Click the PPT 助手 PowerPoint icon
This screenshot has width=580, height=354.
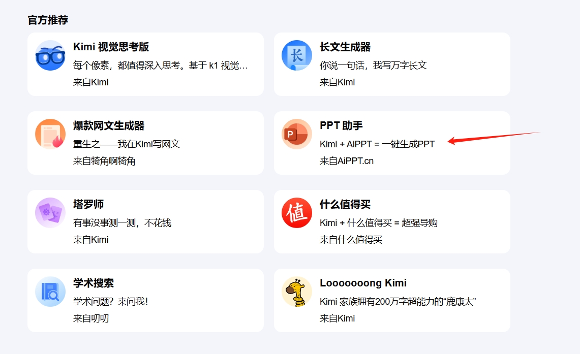click(x=297, y=134)
